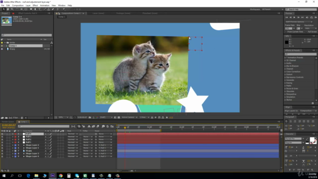Toggle the Motion Blur enable switch in timeline header

[x=98, y=126]
